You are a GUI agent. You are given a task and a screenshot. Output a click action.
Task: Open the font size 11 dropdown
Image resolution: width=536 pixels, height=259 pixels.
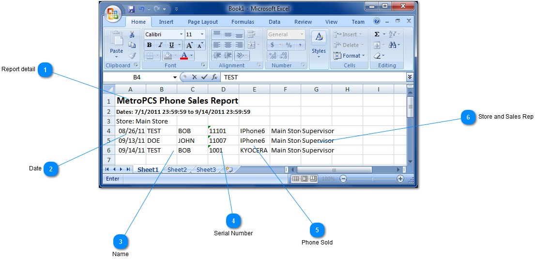(202, 34)
